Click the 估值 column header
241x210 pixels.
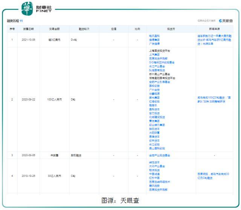[x=114, y=29]
